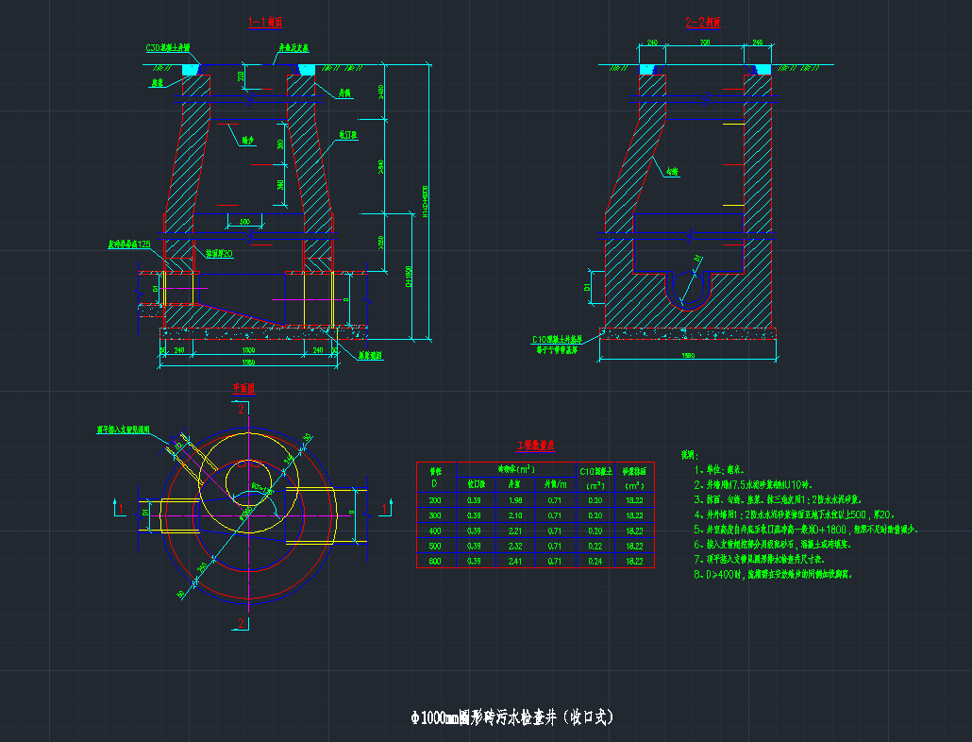Click the 井盖及支座 callout text
972x742 pixels.
293,46
